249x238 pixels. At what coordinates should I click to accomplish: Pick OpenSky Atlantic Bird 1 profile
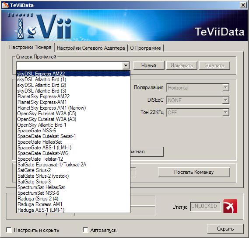click(73, 125)
